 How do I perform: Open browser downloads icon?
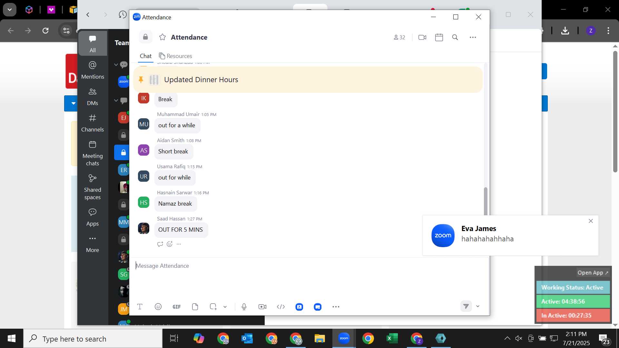(565, 31)
